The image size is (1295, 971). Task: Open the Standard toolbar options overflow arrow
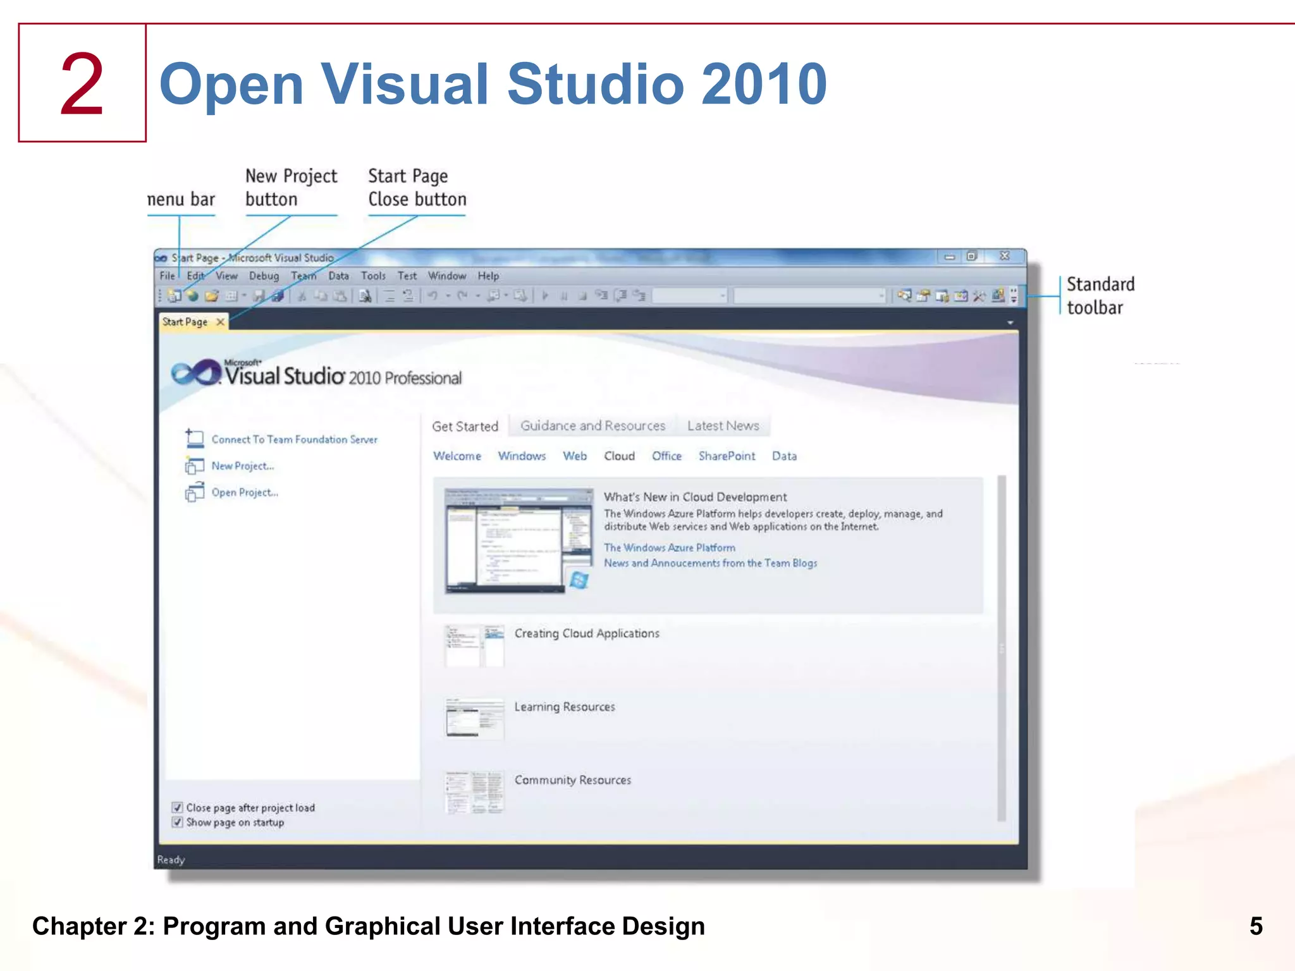coord(1014,295)
